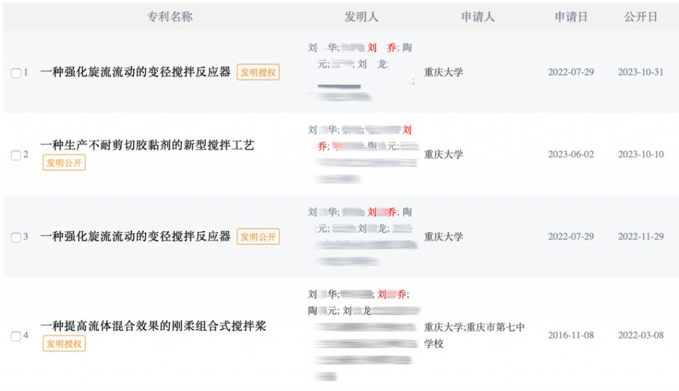Click the 发明授权 badge on row 1
The height and width of the screenshot is (391, 679).
pos(258,72)
